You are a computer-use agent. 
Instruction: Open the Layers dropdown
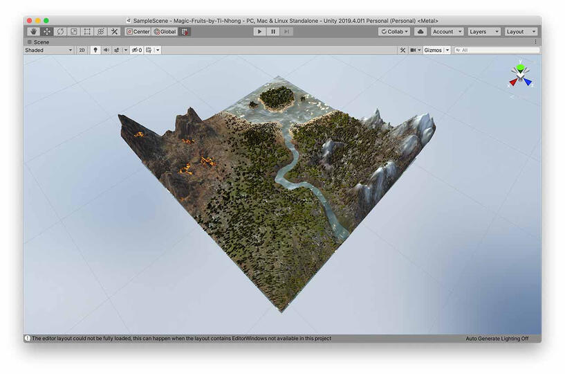pos(483,32)
